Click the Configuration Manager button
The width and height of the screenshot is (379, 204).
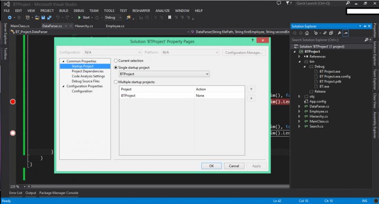[x=244, y=53]
